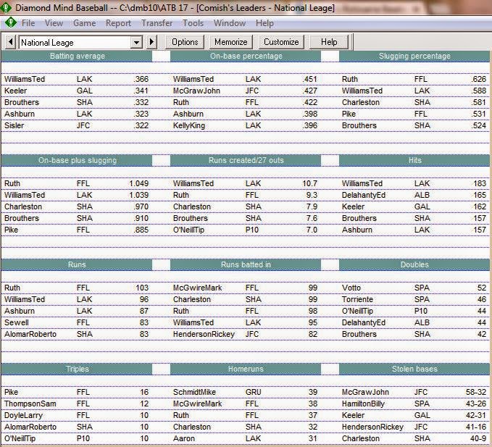Click Pike in Slugging percentage list
This screenshot has width=492, height=447.
tap(349, 114)
